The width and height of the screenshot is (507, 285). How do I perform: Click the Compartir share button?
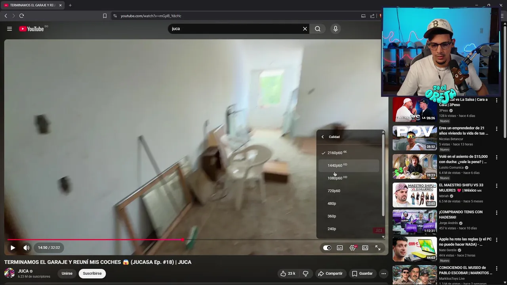(331, 274)
